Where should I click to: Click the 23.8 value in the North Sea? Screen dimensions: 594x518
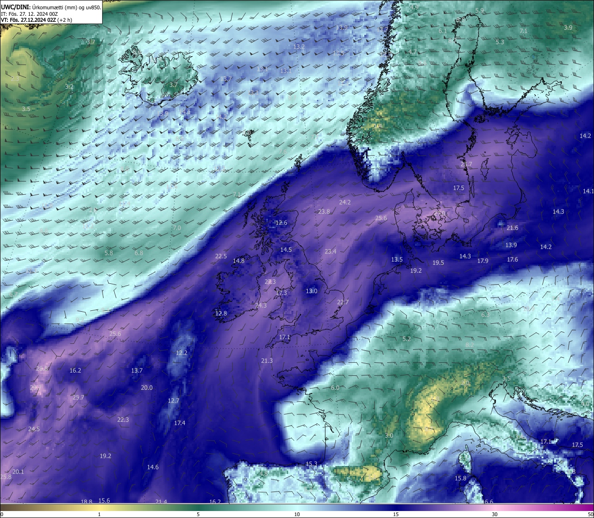pyautogui.click(x=324, y=212)
